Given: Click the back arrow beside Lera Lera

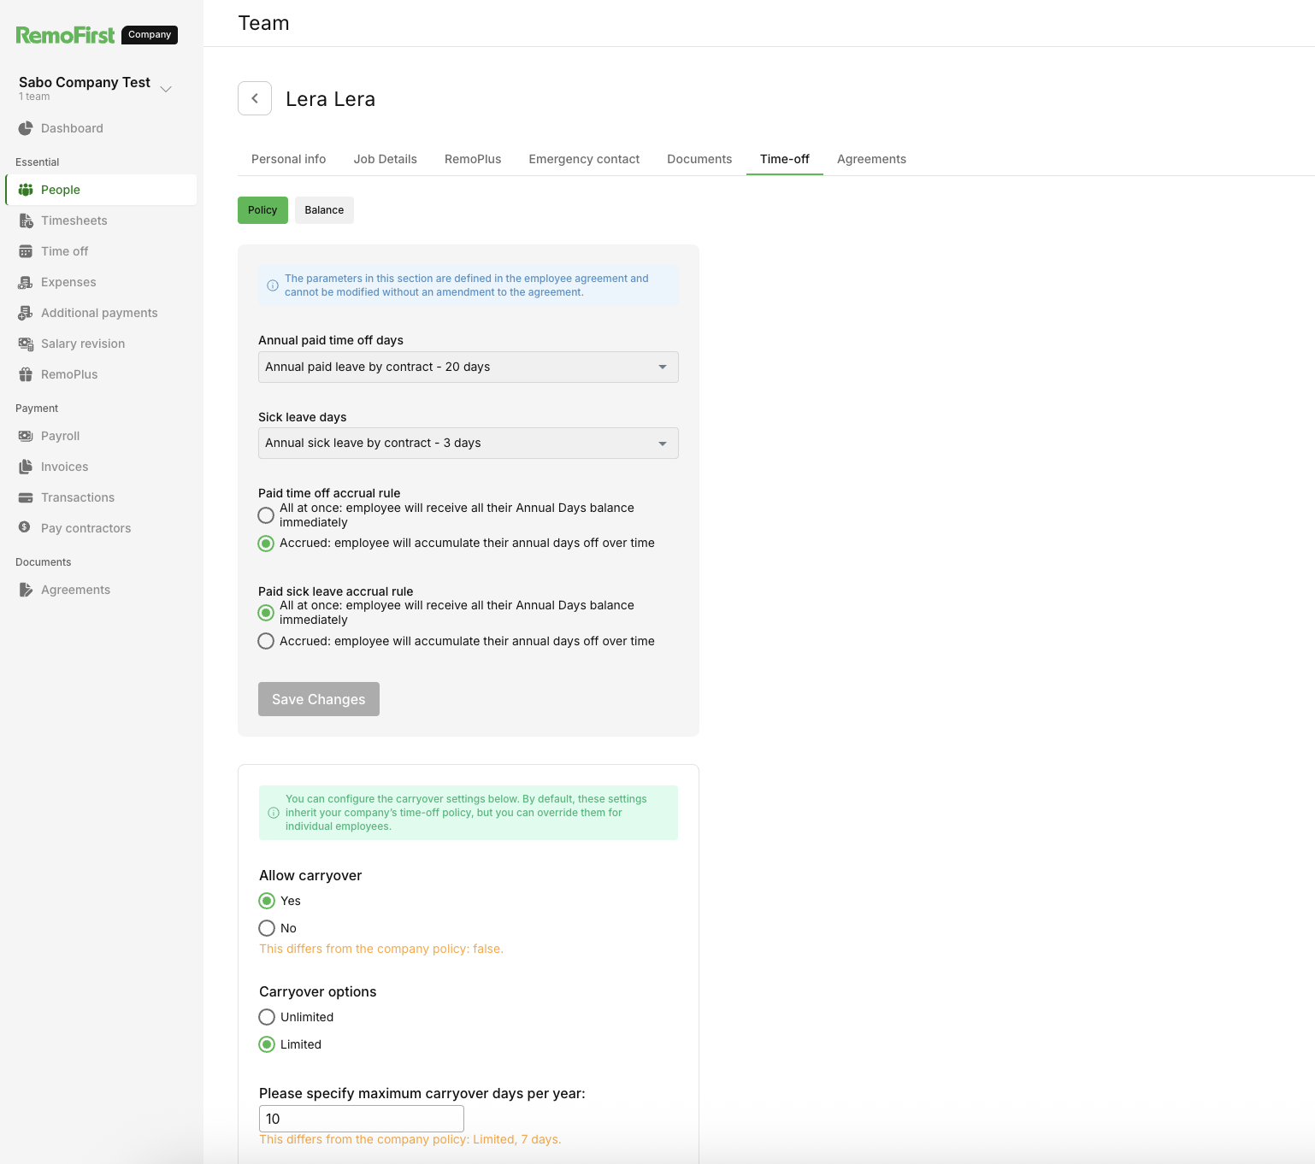Looking at the screenshot, I should point(255,98).
